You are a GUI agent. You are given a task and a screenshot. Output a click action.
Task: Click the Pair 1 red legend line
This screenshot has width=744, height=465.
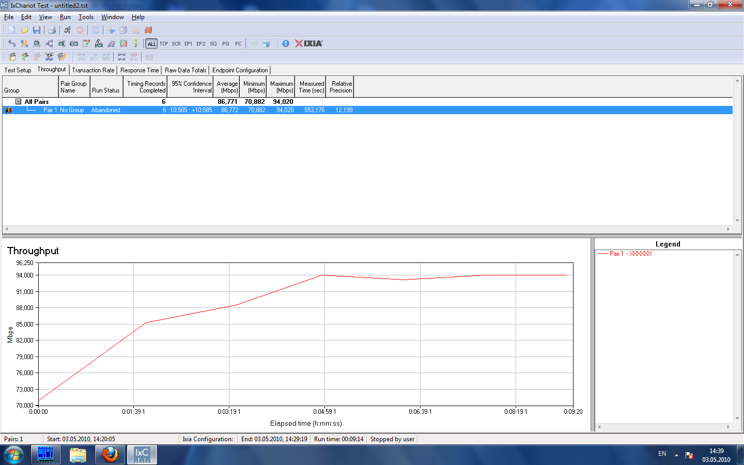click(x=603, y=254)
